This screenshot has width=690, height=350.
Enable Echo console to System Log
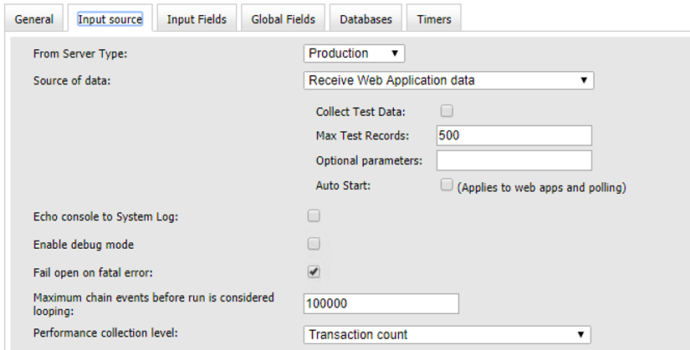click(314, 216)
